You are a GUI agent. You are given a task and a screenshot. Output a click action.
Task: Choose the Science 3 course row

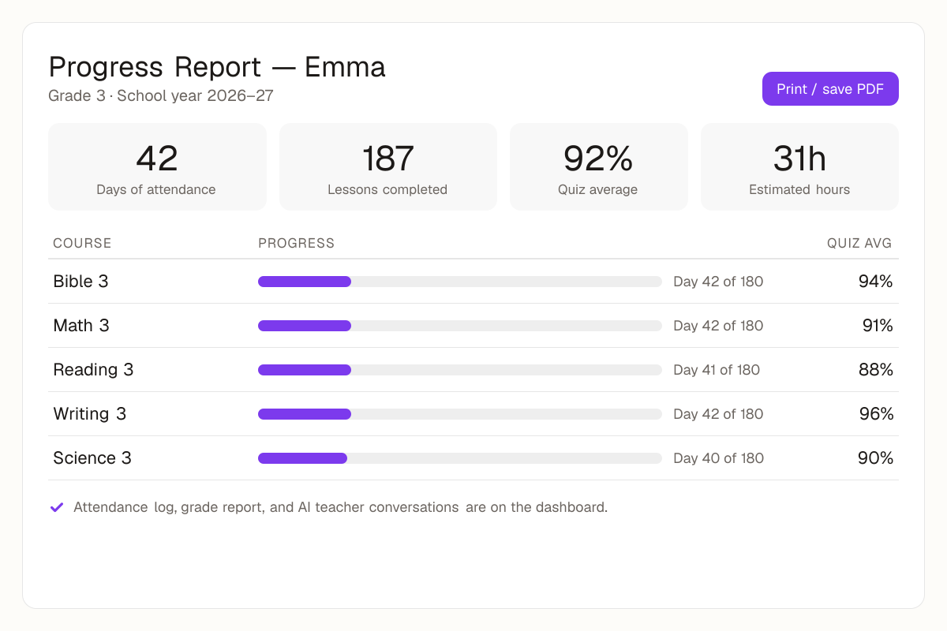tap(473, 458)
